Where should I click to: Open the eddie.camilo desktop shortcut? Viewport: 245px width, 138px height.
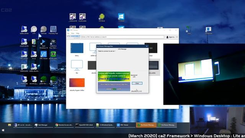(24, 30)
